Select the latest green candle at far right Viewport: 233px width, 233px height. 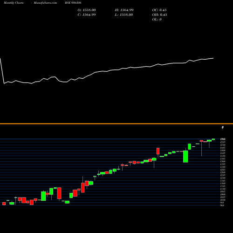[213, 139]
